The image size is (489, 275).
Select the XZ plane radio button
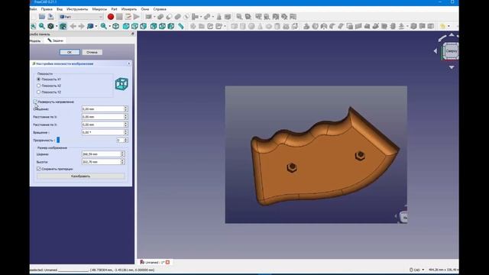[39, 86]
